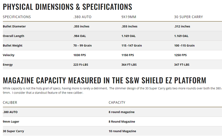Select the .984 OAL length cell
Screen dimensions: 222x138
[x=80, y=36]
